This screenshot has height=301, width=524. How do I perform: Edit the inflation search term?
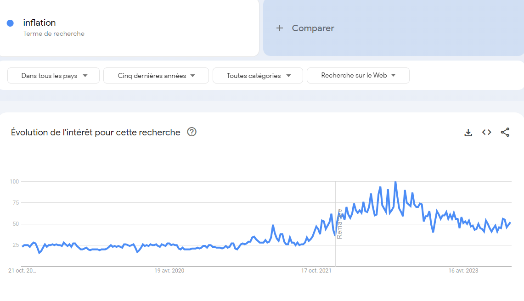[39, 23]
